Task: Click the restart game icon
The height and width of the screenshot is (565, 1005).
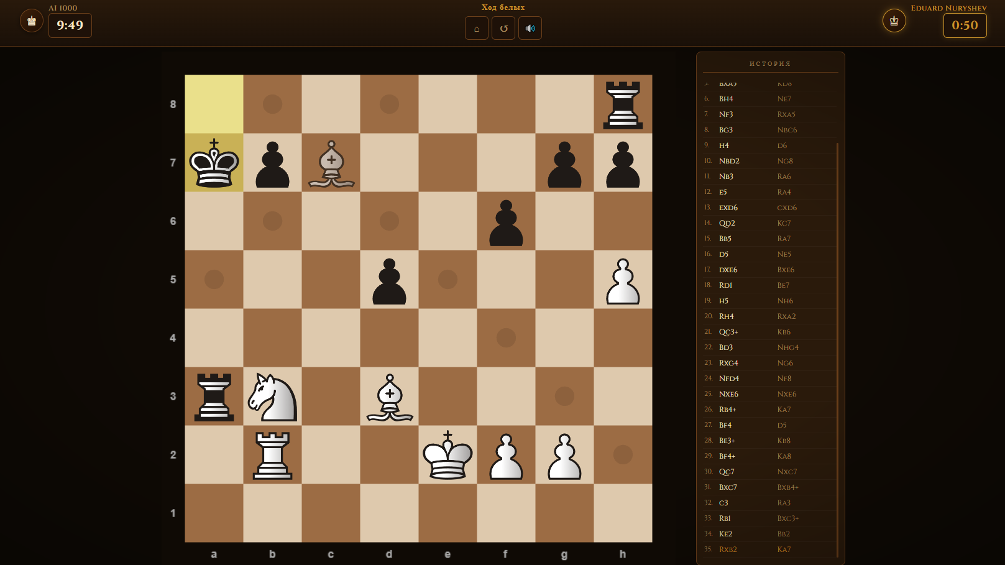Action: pos(503,28)
